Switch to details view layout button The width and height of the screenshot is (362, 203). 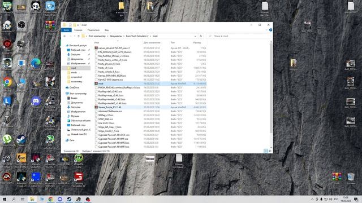[x=266, y=151]
